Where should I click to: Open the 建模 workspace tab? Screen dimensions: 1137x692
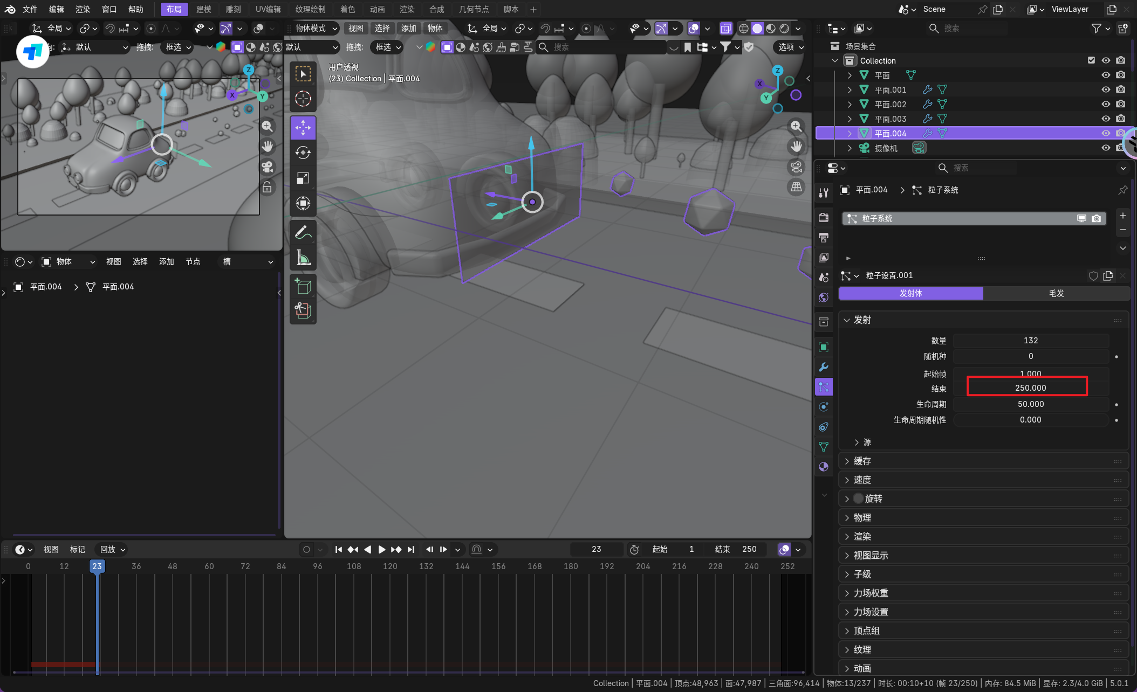[x=203, y=9]
